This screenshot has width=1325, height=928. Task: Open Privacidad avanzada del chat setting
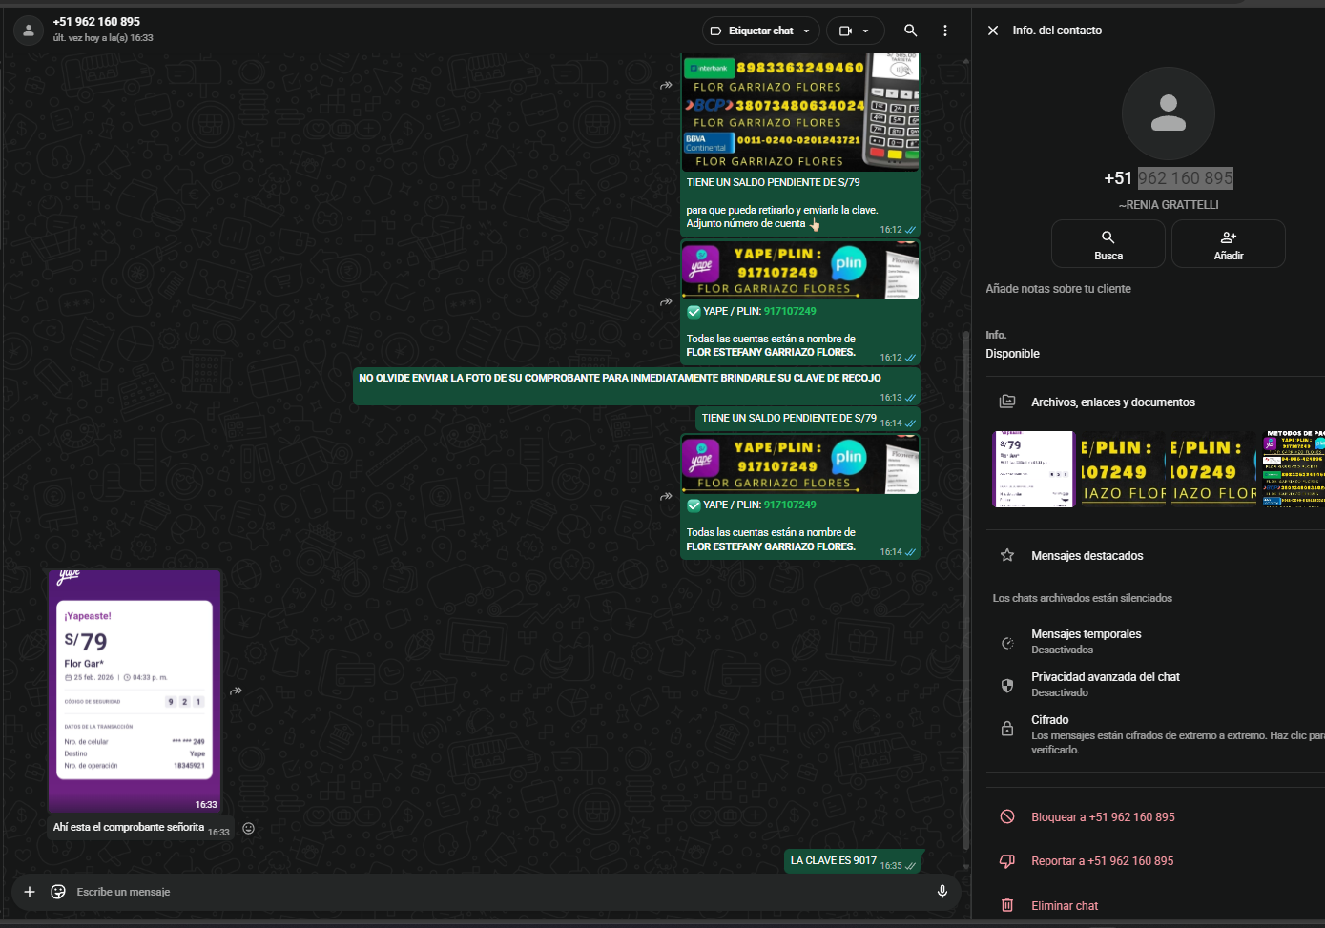pos(1105,684)
